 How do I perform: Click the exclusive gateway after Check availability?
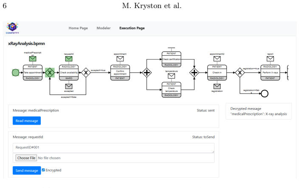click(x=86, y=73)
